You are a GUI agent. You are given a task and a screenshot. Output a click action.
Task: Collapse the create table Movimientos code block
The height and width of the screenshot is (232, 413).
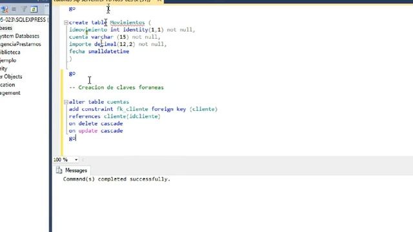tap(66, 23)
